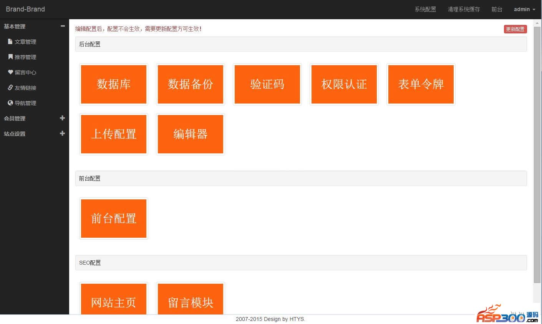Expand the 站点设置 section with plus icon

[63, 133]
